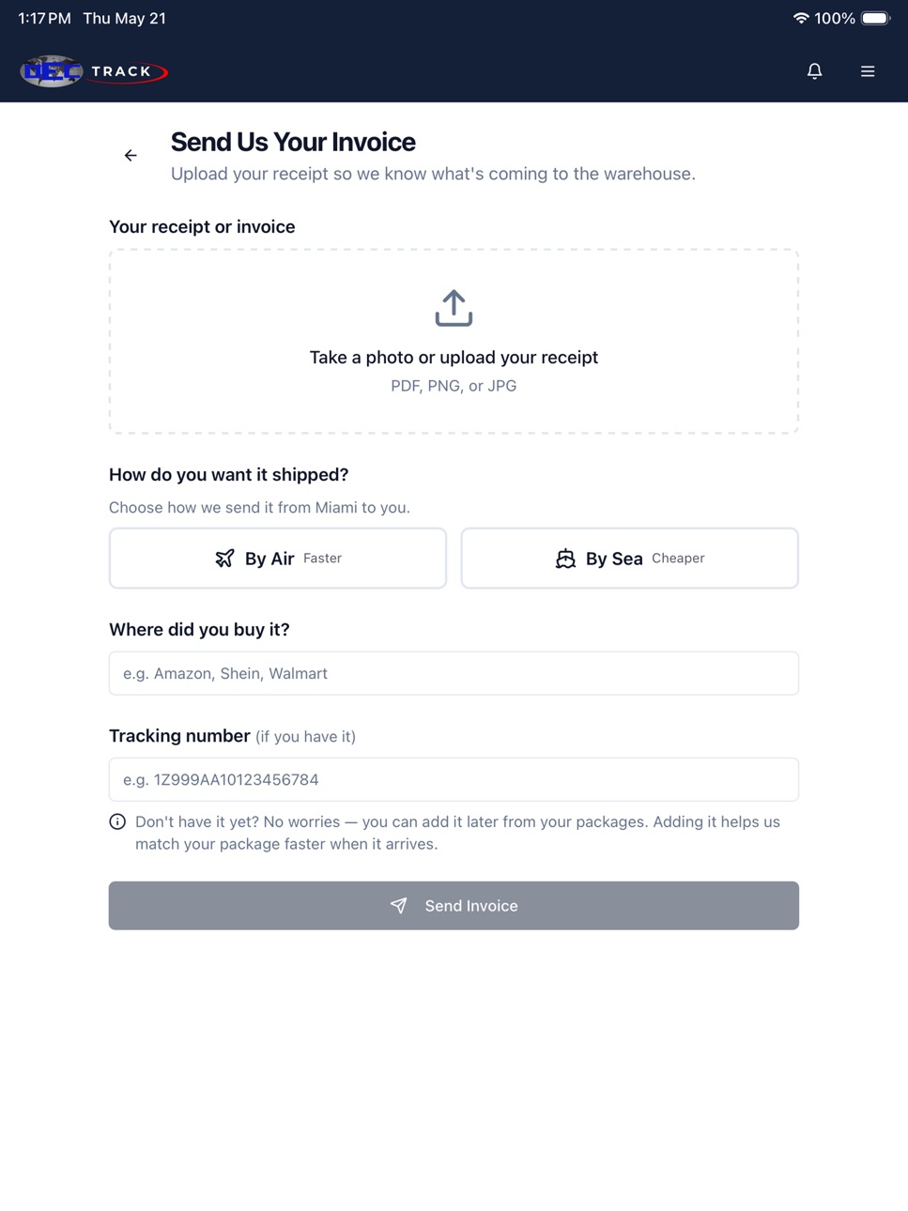
Task: Focus the Tracking number field
Action: 454,779
